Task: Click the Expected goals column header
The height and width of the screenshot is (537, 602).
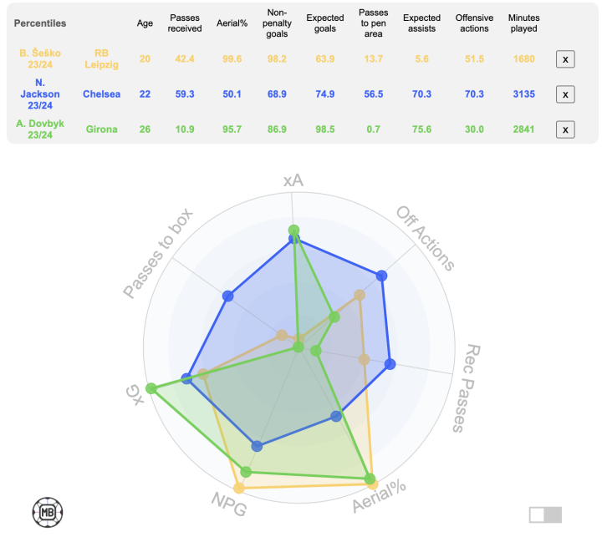Action: pyautogui.click(x=325, y=23)
